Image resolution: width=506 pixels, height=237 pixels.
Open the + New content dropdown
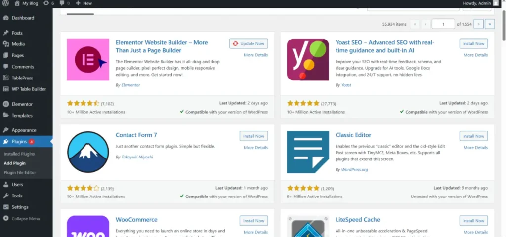pos(84,3)
